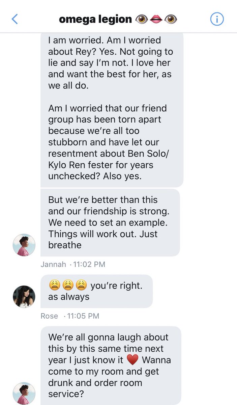237x405 pixels.
Task: Select Rose's 'you're right. as always' message
Action: [96, 291]
